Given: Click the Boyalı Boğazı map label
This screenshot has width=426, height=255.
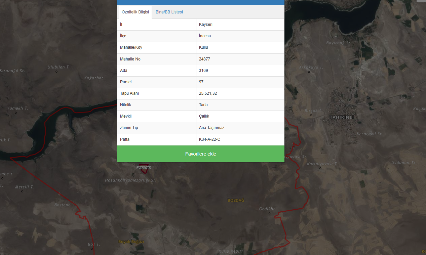Looking at the screenshot, I should pos(131,242).
